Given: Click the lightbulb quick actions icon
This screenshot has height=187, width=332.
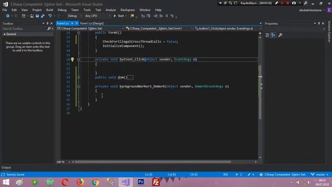Looking at the screenshot, I should (73, 60).
